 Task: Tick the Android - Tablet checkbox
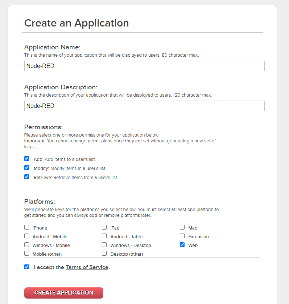coord(104,236)
